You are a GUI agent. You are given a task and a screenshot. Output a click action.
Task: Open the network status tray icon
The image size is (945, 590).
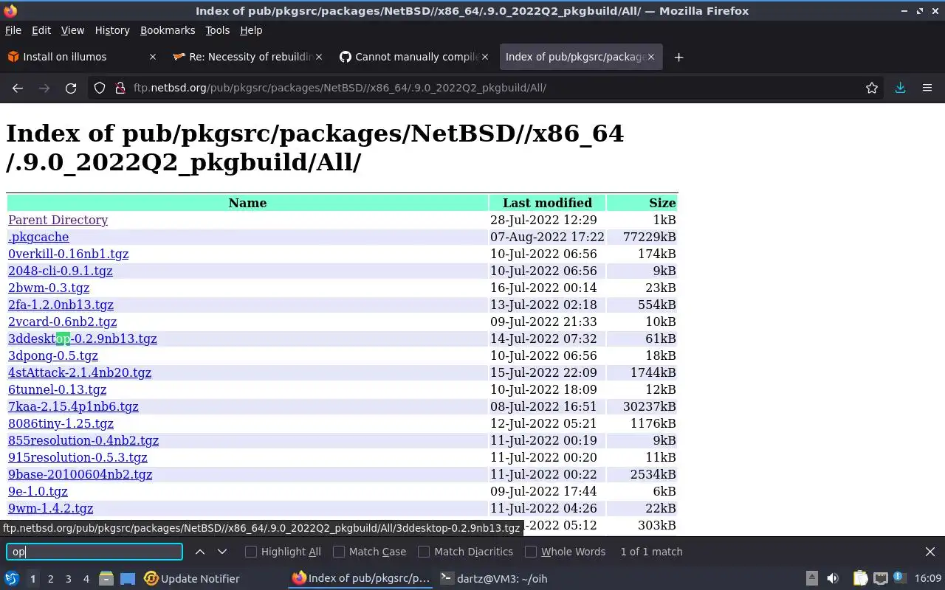pos(880,579)
